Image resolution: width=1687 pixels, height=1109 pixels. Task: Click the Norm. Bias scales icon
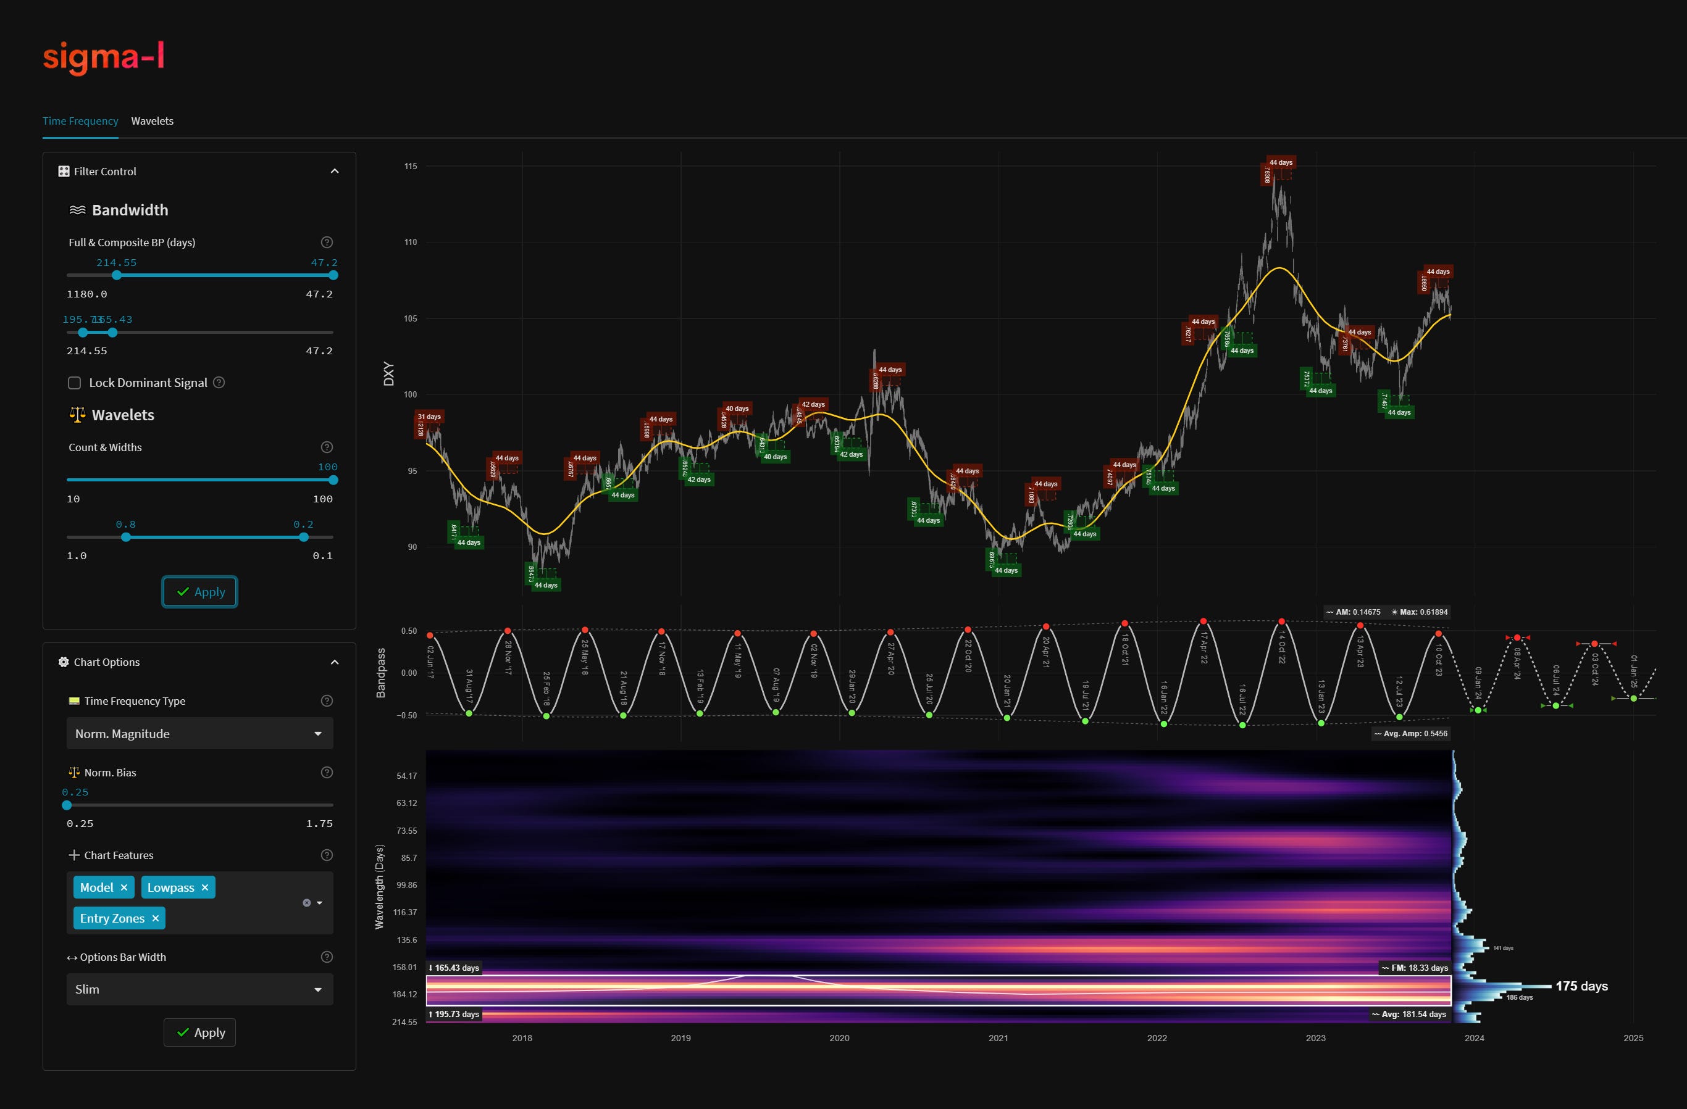(x=75, y=773)
